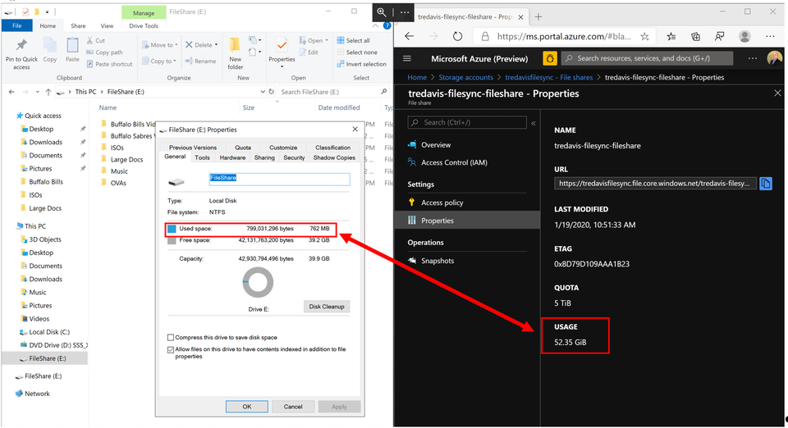Click the Rename ribbon command

(x=200, y=61)
